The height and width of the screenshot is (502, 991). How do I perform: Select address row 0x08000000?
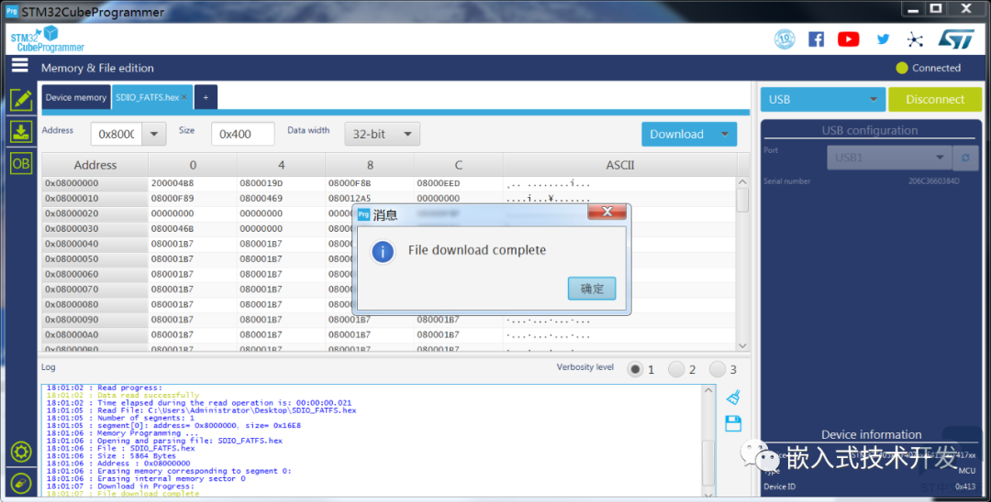pos(95,183)
